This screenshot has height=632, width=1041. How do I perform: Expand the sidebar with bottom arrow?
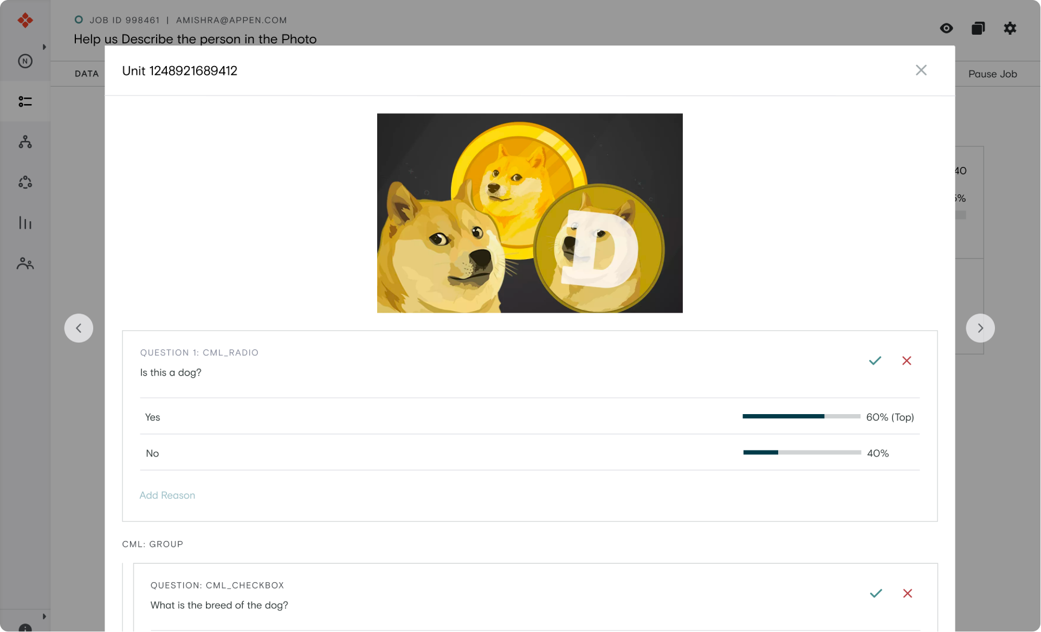tap(44, 616)
